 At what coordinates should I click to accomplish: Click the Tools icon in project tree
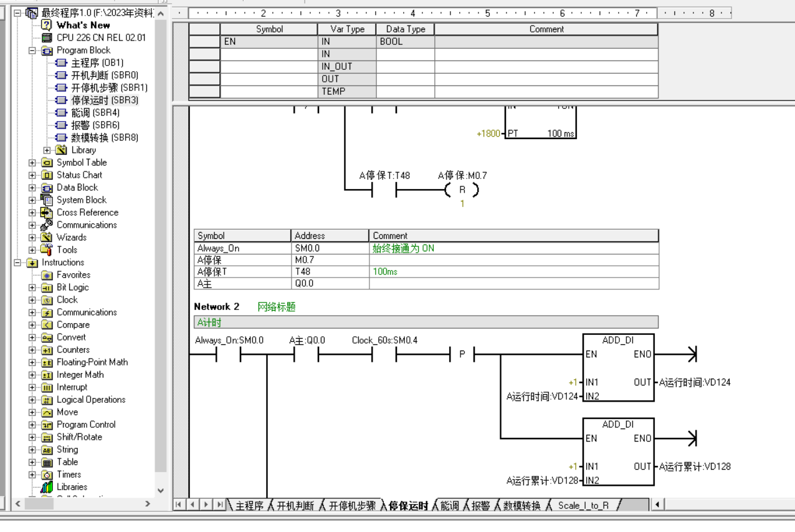pos(47,249)
